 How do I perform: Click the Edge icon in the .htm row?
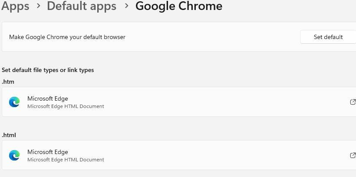tap(14, 102)
